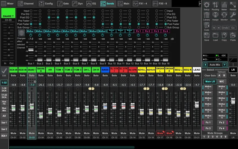Click the LEAD channel fader
238x149 pixels.
pos(197,105)
